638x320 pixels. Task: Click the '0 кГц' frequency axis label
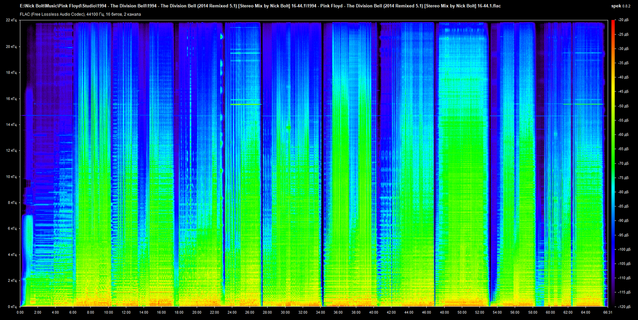(12, 306)
